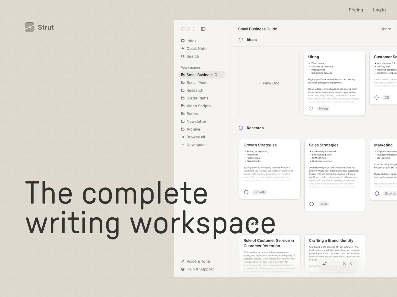Click the Strut logo icon
This screenshot has height=297, width=397.
click(29, 27)
